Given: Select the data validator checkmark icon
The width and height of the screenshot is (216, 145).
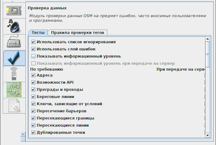Looking at the screenshot, I should pyautogui.click(x=14, y=58).
